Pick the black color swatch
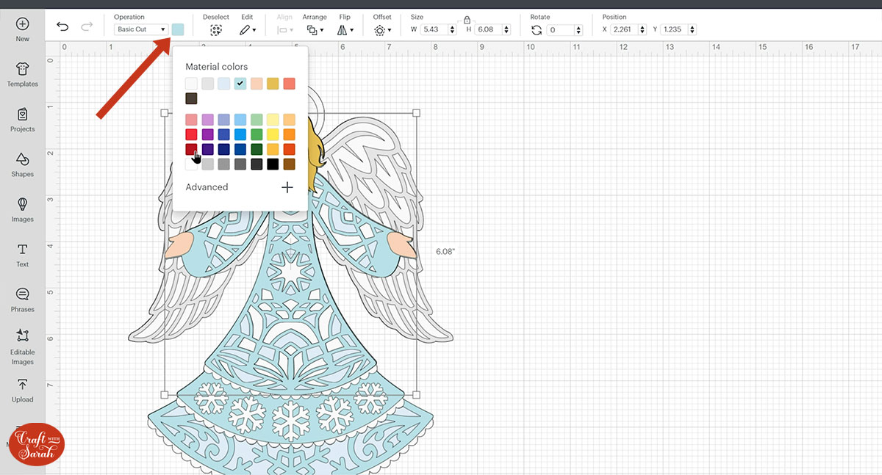The image size is (882, 475). pos(273,164)
